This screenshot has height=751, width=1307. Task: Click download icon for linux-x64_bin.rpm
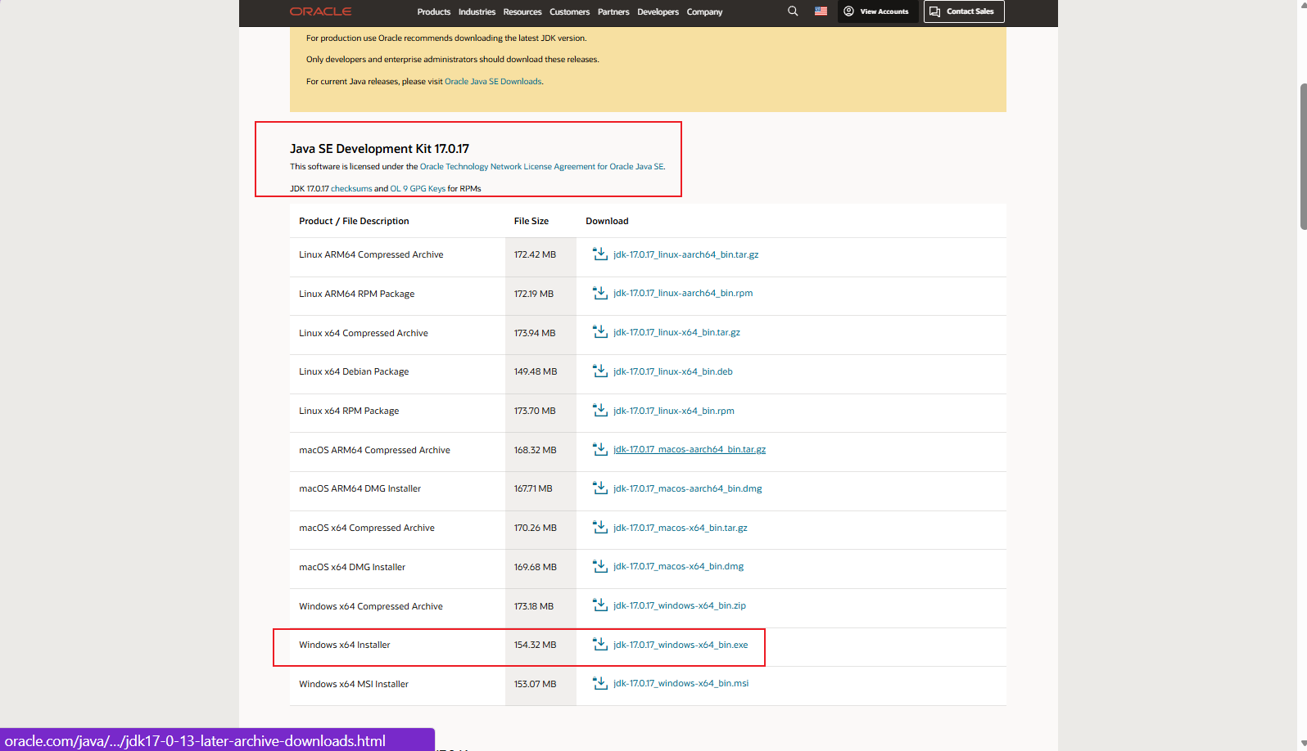pos(600,411)
